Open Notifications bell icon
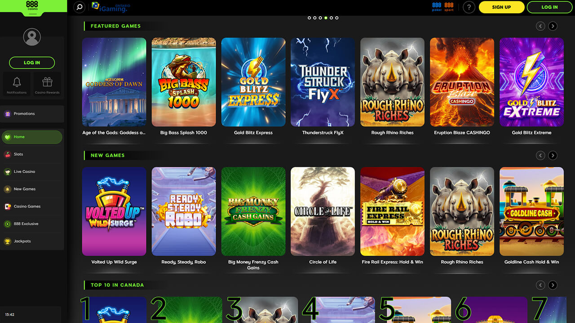Viewport: 575px width, 323px height. [x=16, y=81]
